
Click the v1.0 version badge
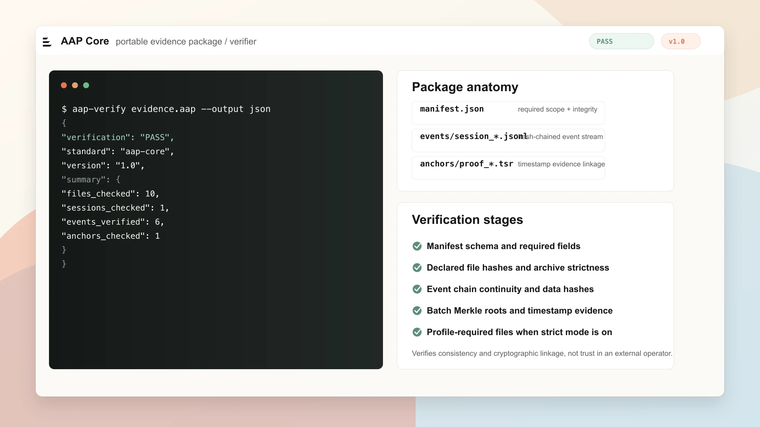(x=681, y=41)
